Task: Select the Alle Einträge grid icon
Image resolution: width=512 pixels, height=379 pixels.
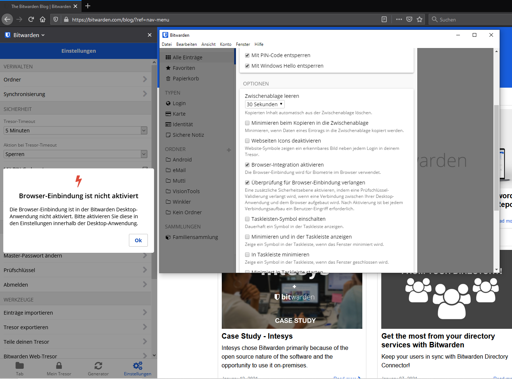Action: click(x=169, y=57)
